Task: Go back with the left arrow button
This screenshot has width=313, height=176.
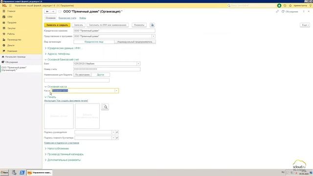Action: coord(47,12)
